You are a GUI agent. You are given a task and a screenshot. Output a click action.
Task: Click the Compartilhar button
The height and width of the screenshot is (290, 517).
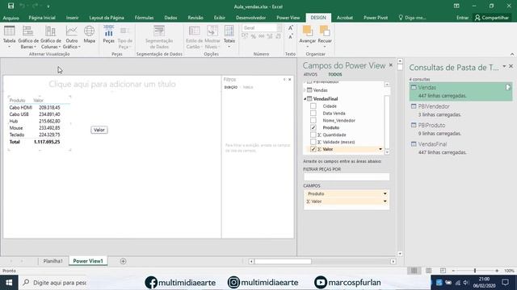click(x=492, y=18)
